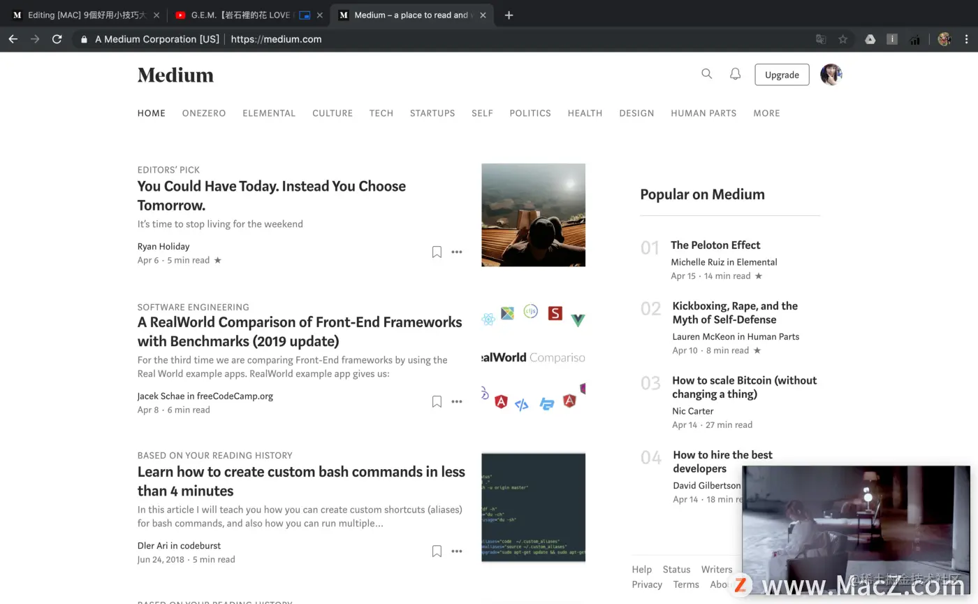Click the framework logos article thumbnail
This screenshot has width=978, height=604.
pyautogui.click(x=534, y=357)
